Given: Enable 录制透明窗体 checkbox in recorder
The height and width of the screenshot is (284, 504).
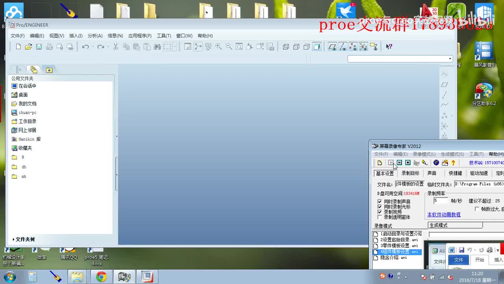Looking at the screenshot, I should coord(380,217).
